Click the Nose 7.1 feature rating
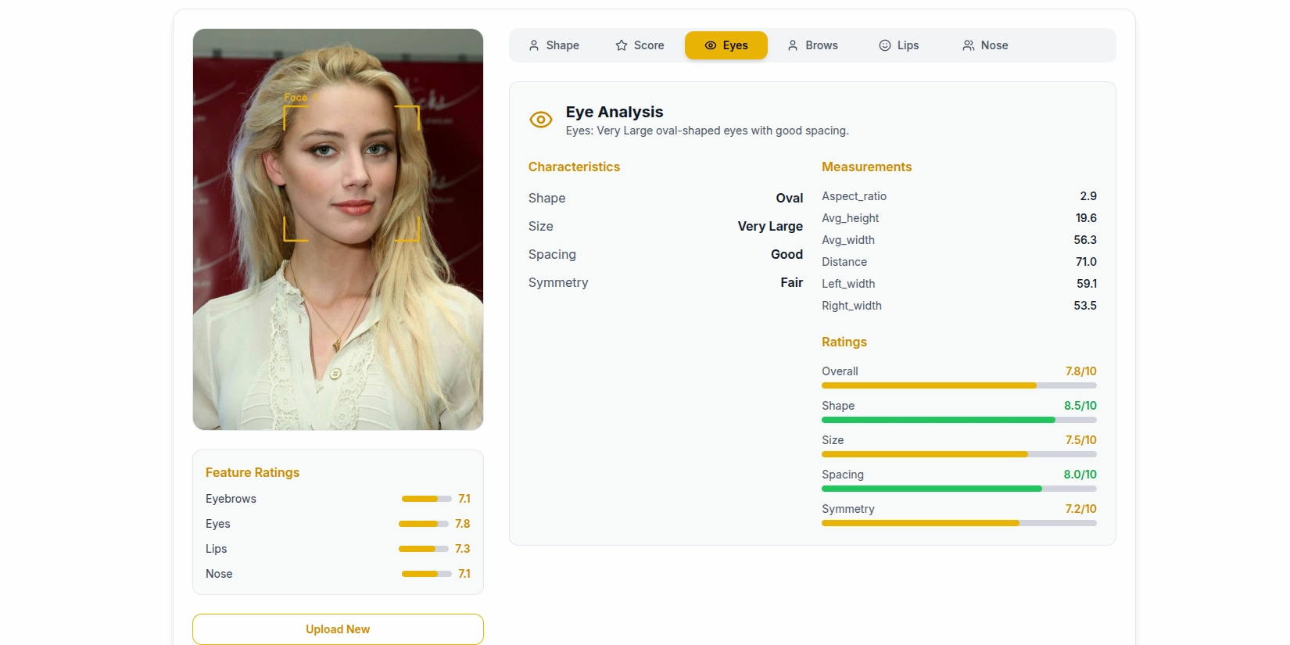 pos(464,574)
